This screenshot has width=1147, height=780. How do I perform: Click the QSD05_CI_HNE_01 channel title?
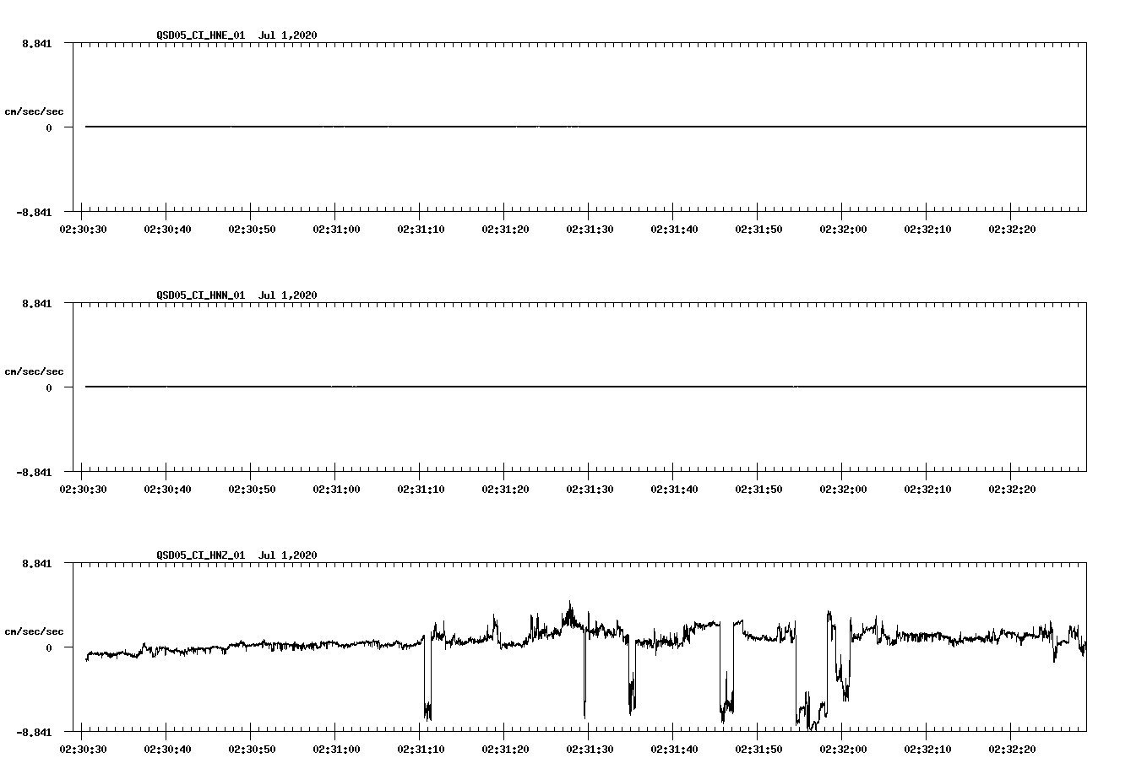click(201, 35)
